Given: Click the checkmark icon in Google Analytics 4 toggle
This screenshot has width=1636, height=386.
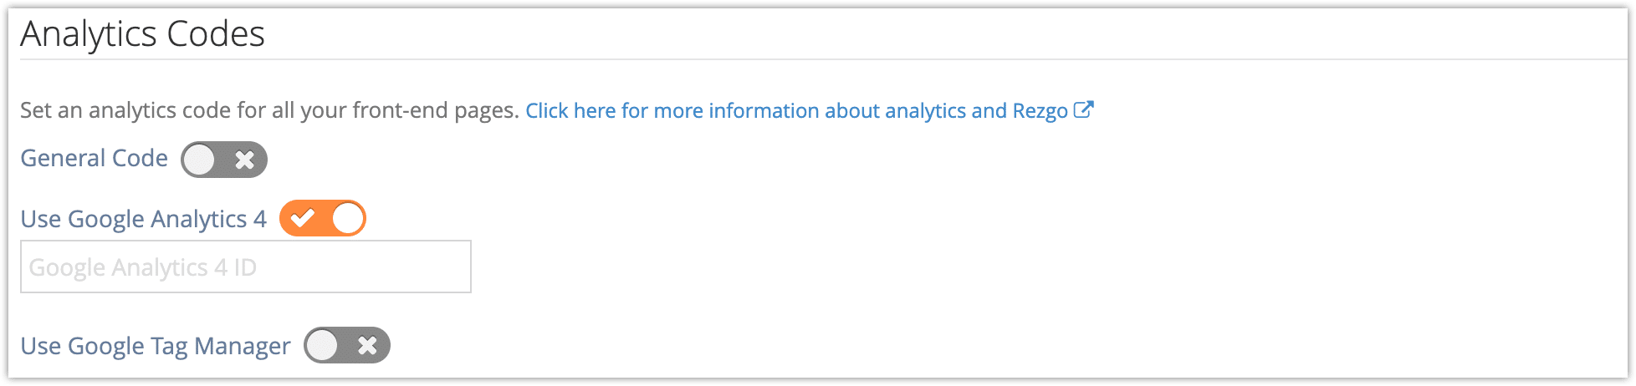Looking at the screenshot, I should tap(302, 218).
